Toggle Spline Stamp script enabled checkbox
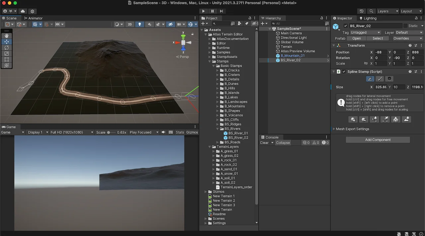The height and width of the screenshot is (236, 425). [x=344, y=72]
